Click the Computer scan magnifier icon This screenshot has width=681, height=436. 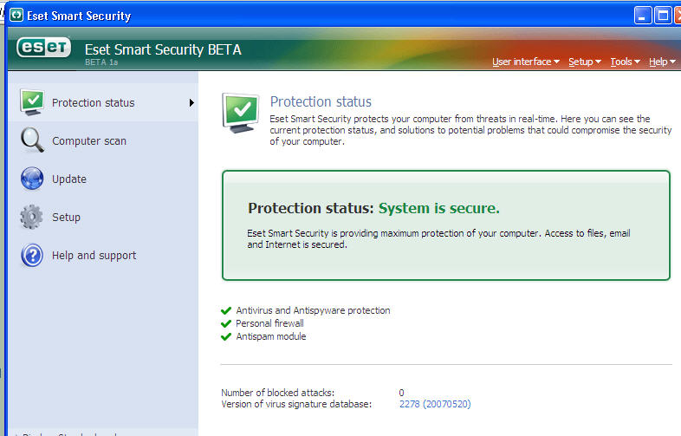coord(32,140)
